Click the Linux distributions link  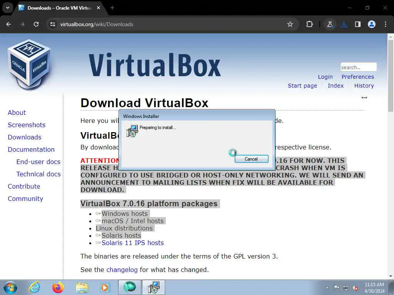(124, 228)
